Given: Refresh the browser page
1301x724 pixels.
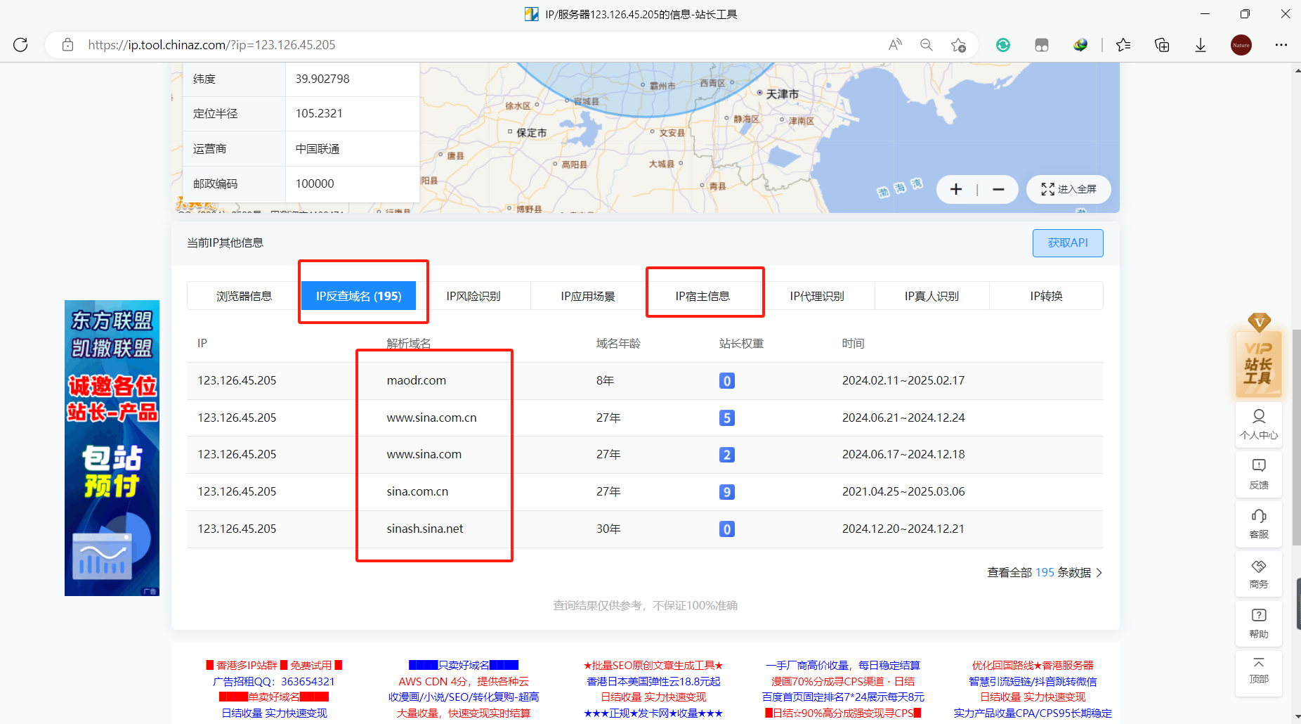Looking at the screenshot, I should point(20,45).
